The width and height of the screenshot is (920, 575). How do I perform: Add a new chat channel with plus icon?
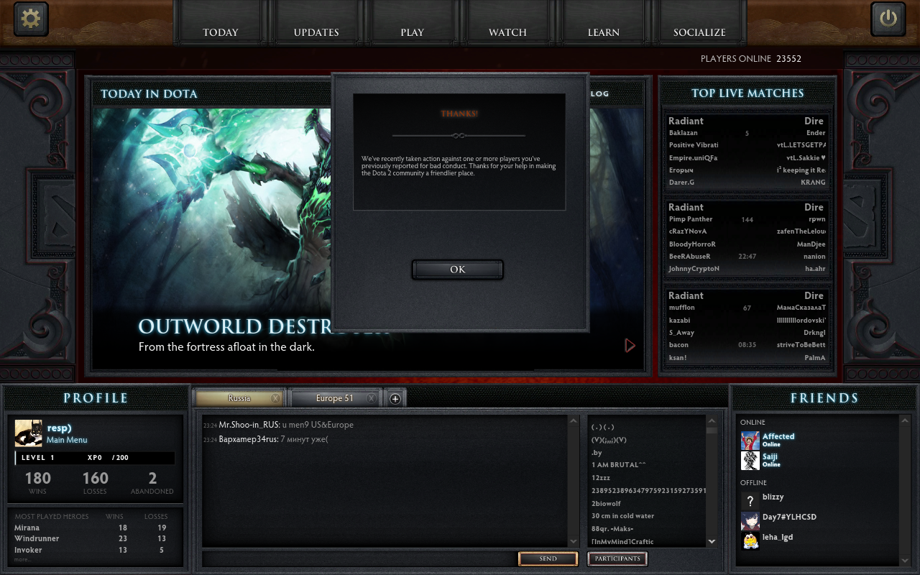pos(395,398)
